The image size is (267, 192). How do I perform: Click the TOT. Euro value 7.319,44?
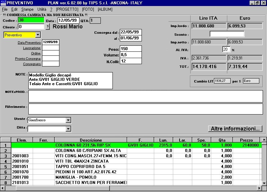pos(245,66)
